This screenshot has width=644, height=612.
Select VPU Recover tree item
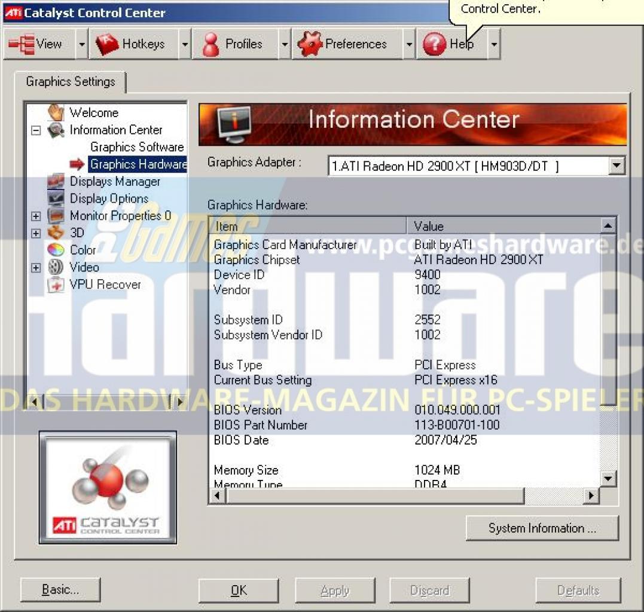pyautogui.click(x=105, y=284)
